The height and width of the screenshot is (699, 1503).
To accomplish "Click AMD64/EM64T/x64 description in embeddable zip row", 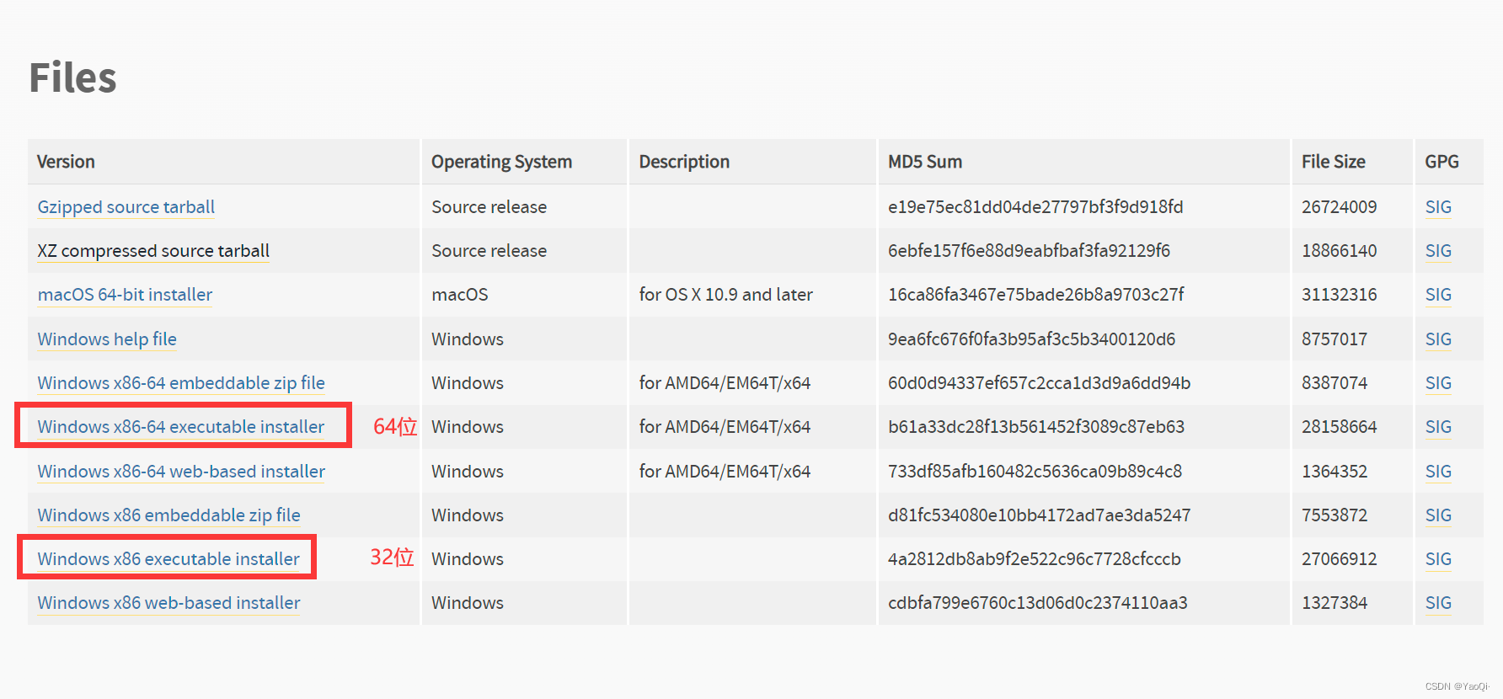I will (725, 383).
